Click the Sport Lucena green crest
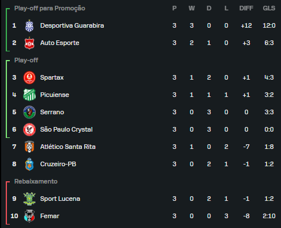This screenshot has height=228, width=281. point(29,199)
